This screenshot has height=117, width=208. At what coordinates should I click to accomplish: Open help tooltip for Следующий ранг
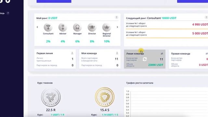[x=206, y=17]
